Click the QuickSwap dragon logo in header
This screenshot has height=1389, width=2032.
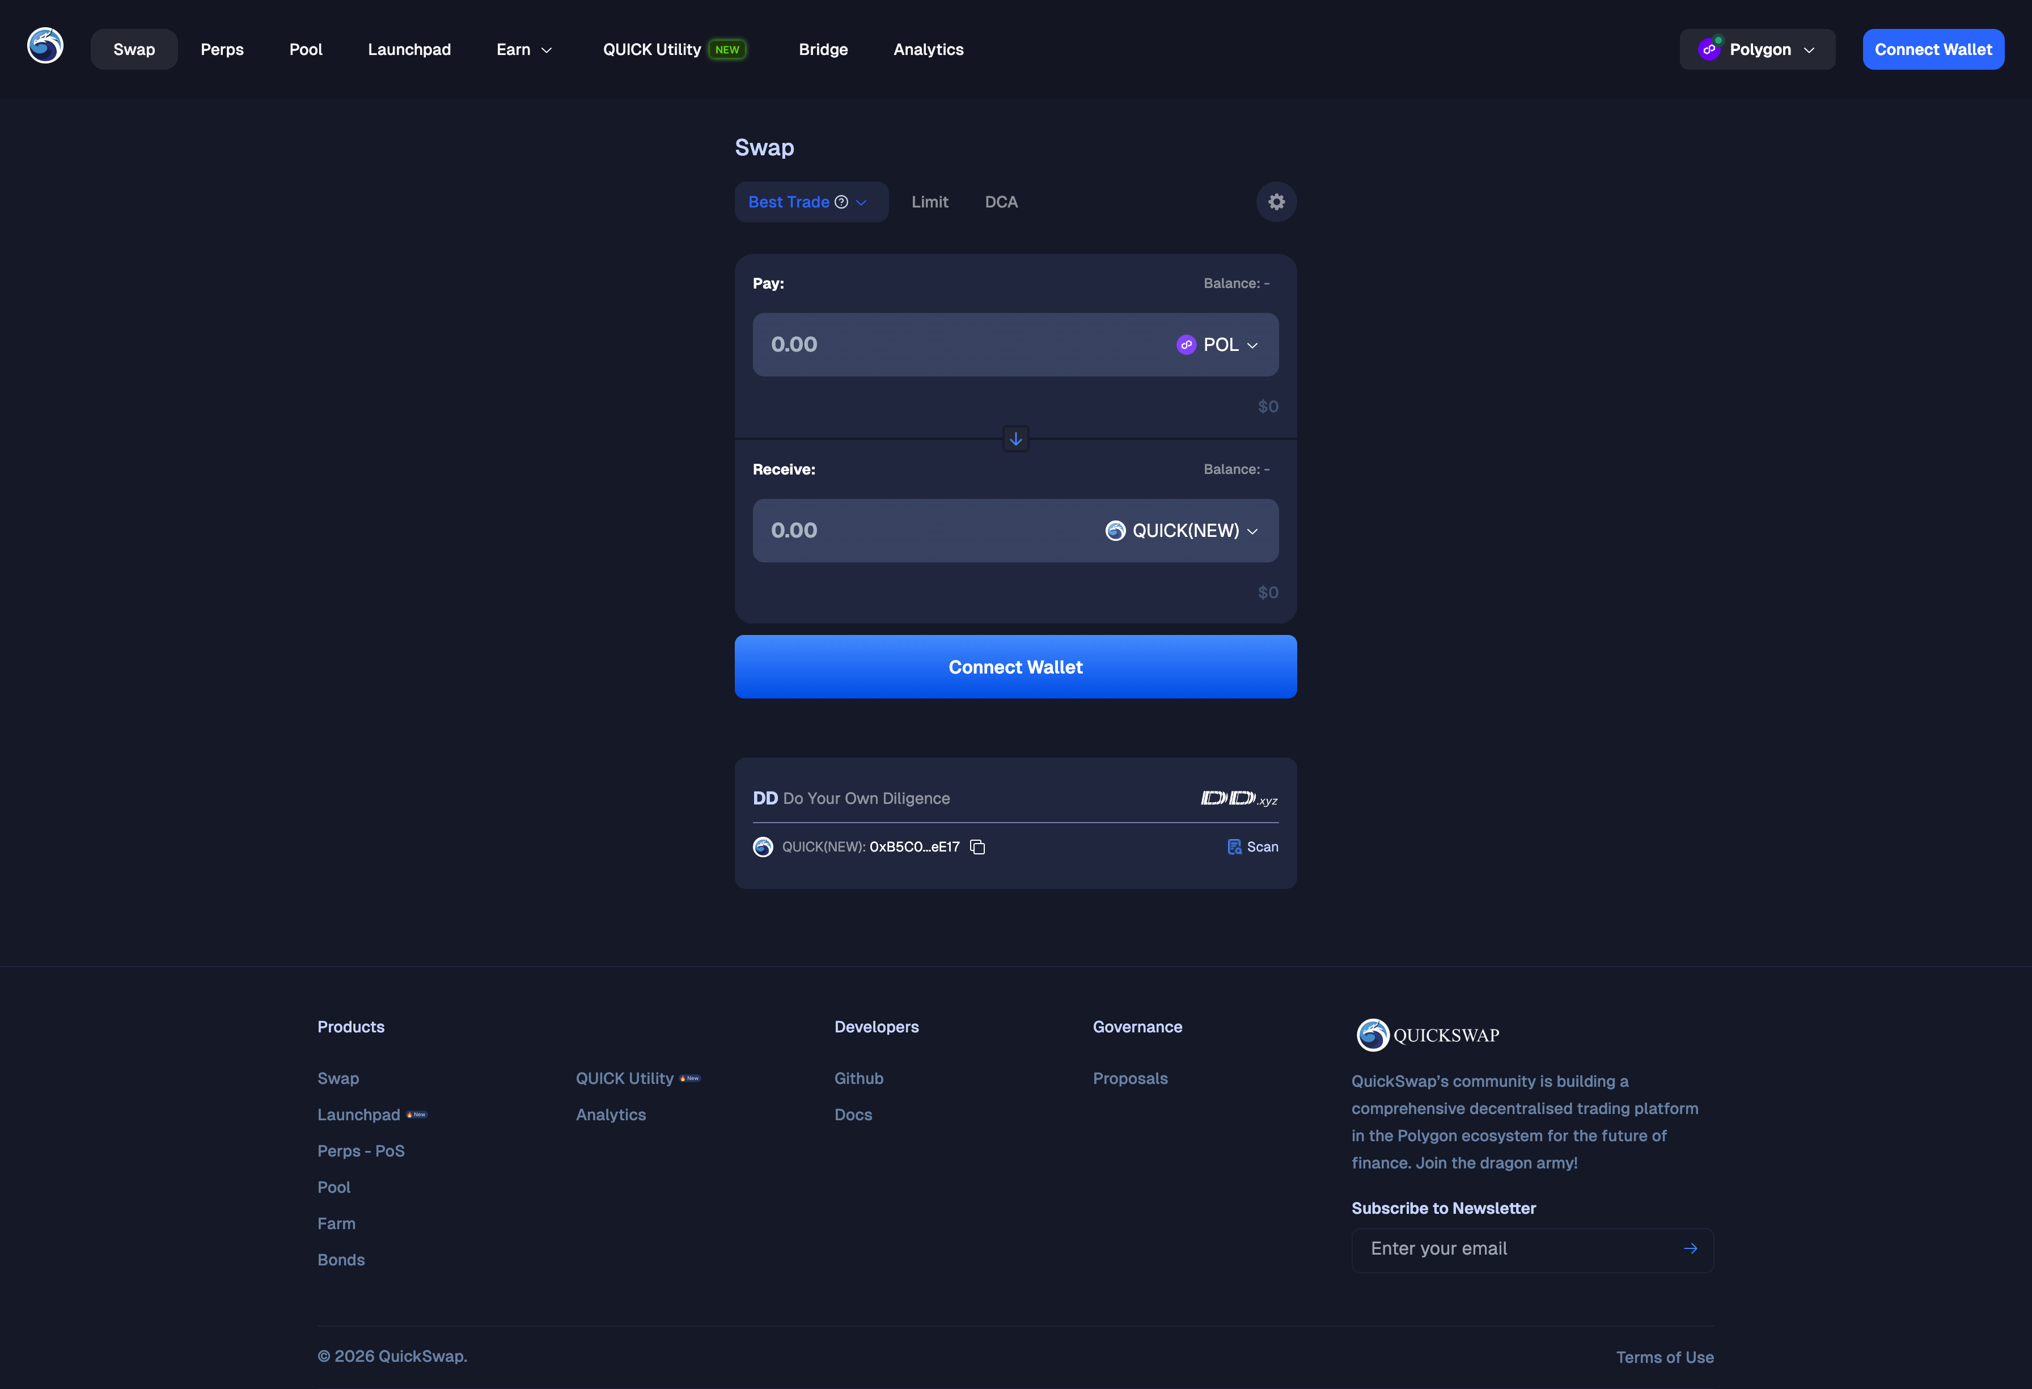[x=45, y=45]
